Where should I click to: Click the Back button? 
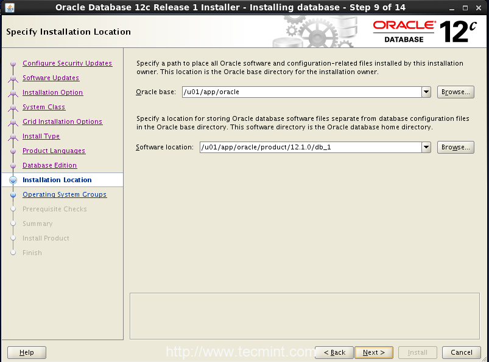tap(334, 352)
